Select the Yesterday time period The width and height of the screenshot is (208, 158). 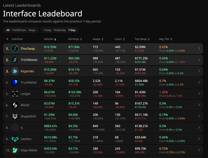(60, 30)
